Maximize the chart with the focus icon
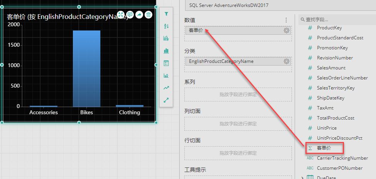 point(121,15)
